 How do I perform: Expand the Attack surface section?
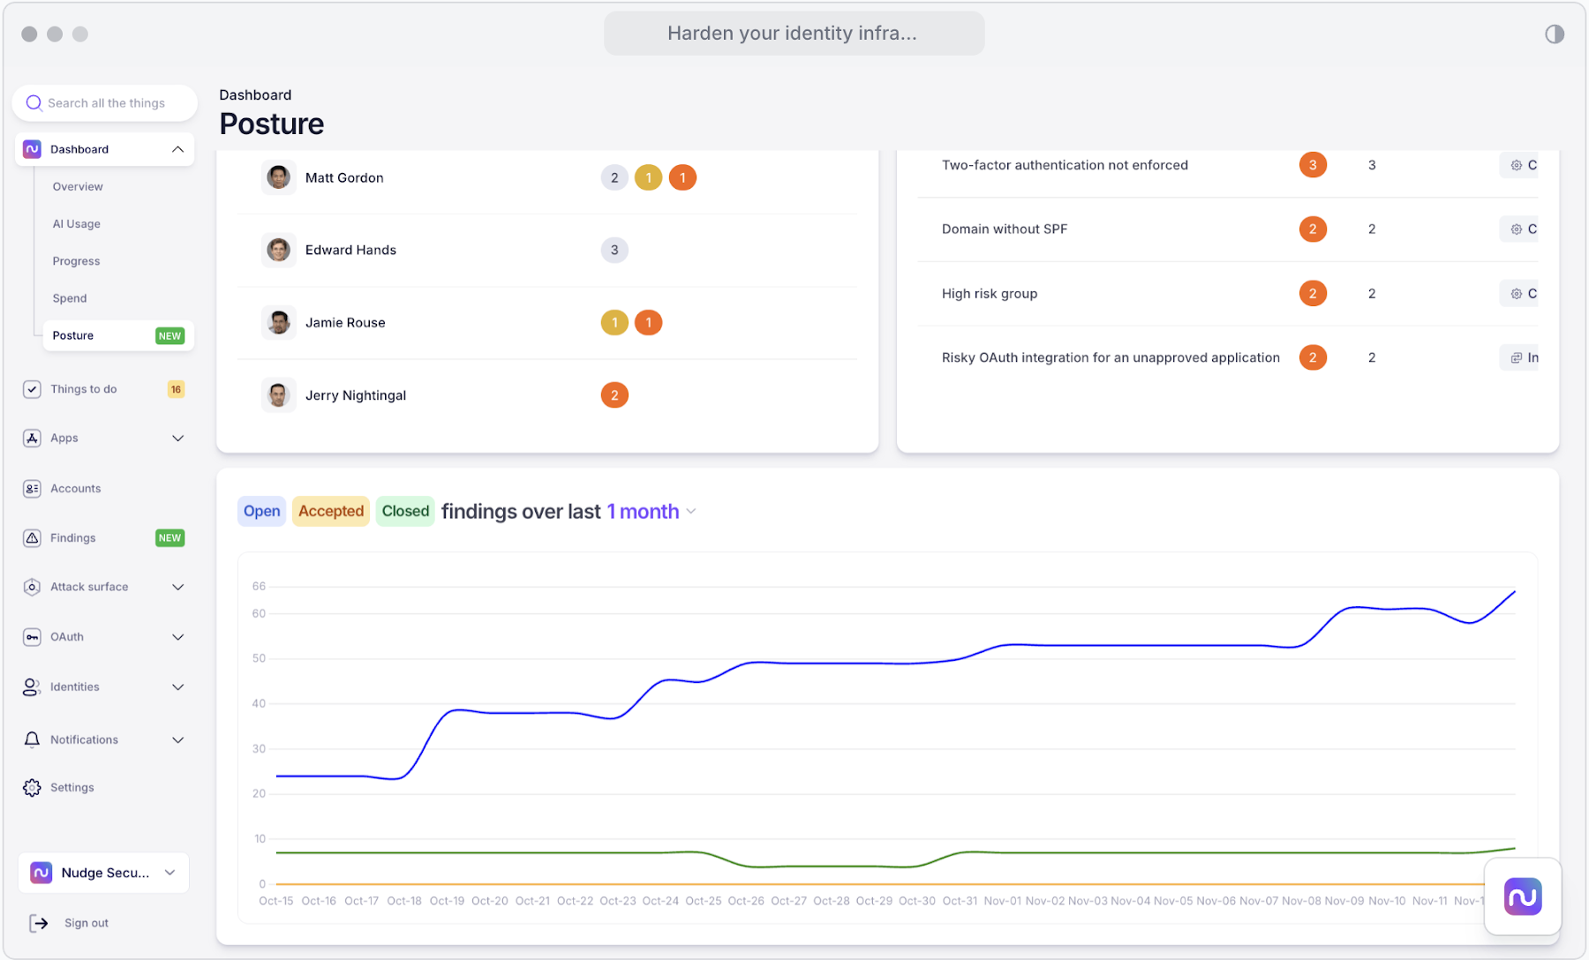coord(177,587)
